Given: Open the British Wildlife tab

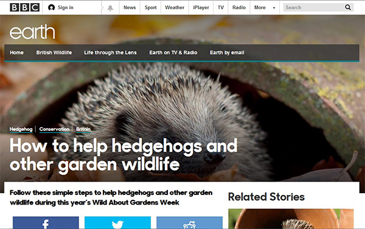Looking at the screenshot, I should click(54, 52).
